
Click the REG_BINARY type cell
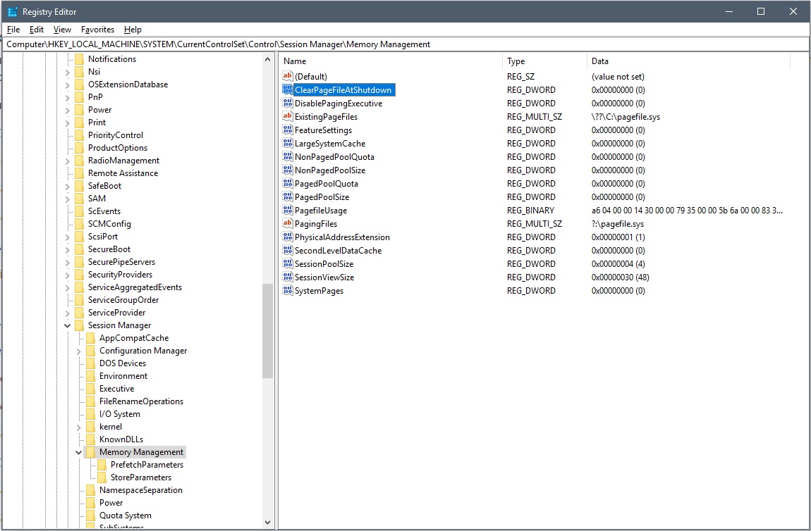point(530,211)
